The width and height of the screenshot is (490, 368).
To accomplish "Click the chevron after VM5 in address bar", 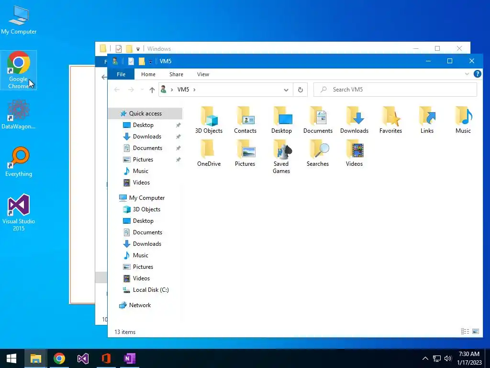I will (x=194, y=90).
